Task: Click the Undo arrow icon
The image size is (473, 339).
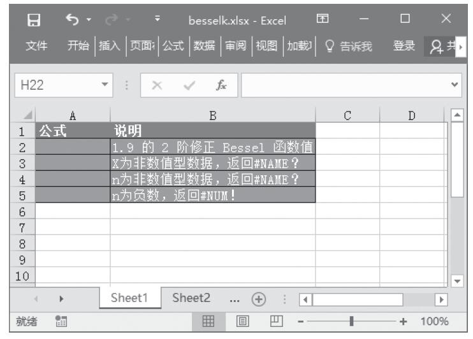Action: tap(71, 20)
